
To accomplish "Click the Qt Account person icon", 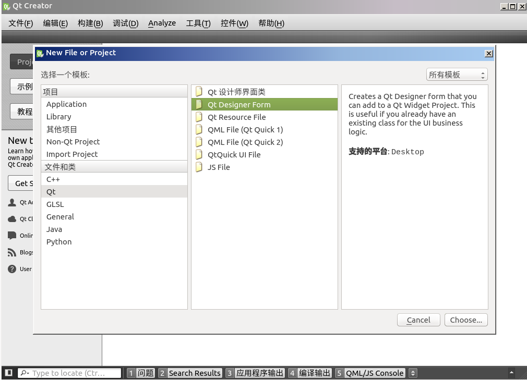I will (12, 202).
